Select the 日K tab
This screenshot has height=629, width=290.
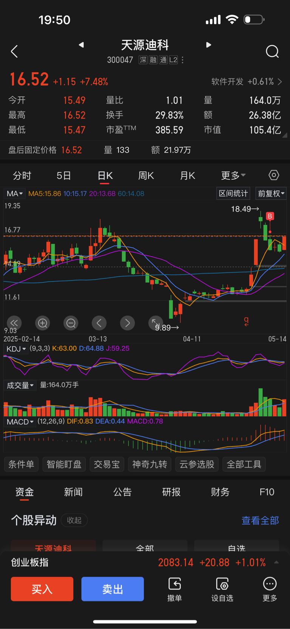point(105,175)
